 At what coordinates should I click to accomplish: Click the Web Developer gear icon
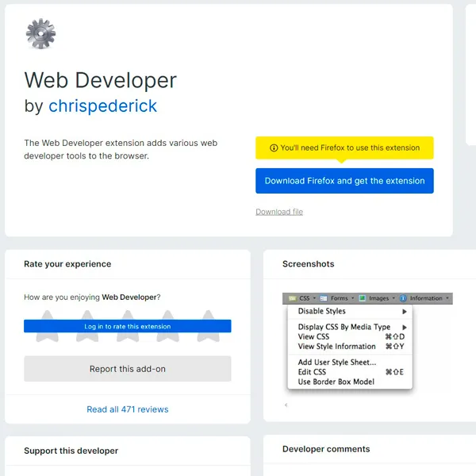pos(40,33)
